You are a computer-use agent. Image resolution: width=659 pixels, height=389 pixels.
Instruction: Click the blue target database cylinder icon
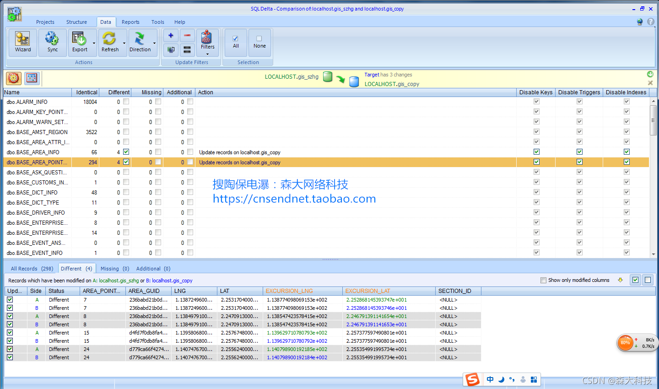tap(354, 82)
